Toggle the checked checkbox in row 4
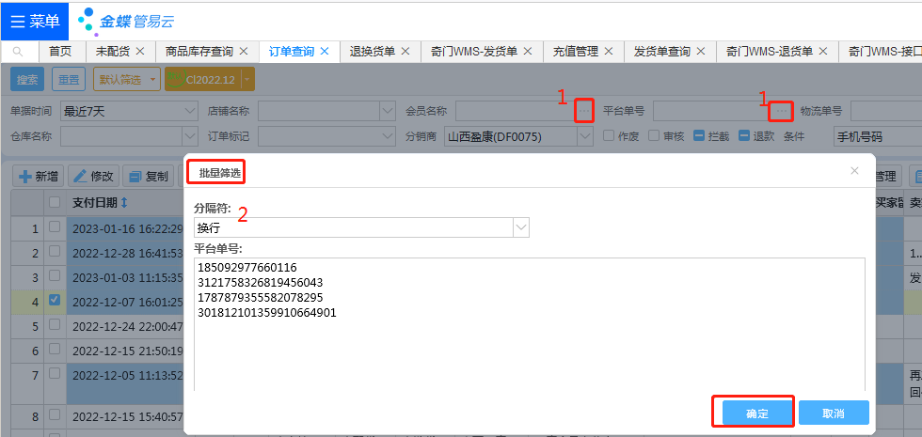 click(55, 301)
